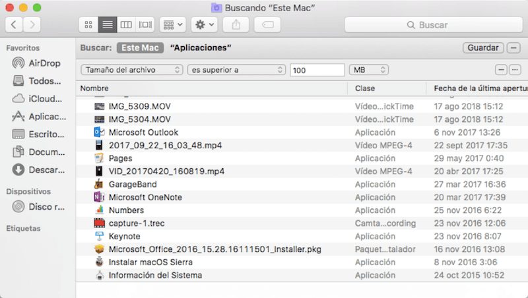Viewport: 528px width, 298px height.
Task: Click the folder icon in the window title
Action: 216,7
